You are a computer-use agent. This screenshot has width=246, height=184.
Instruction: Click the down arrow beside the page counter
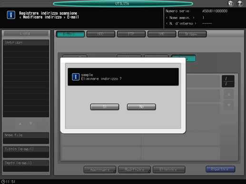[x=229, y=105]
